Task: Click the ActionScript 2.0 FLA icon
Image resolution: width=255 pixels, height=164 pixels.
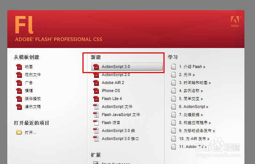Action: tap(96, 75)
